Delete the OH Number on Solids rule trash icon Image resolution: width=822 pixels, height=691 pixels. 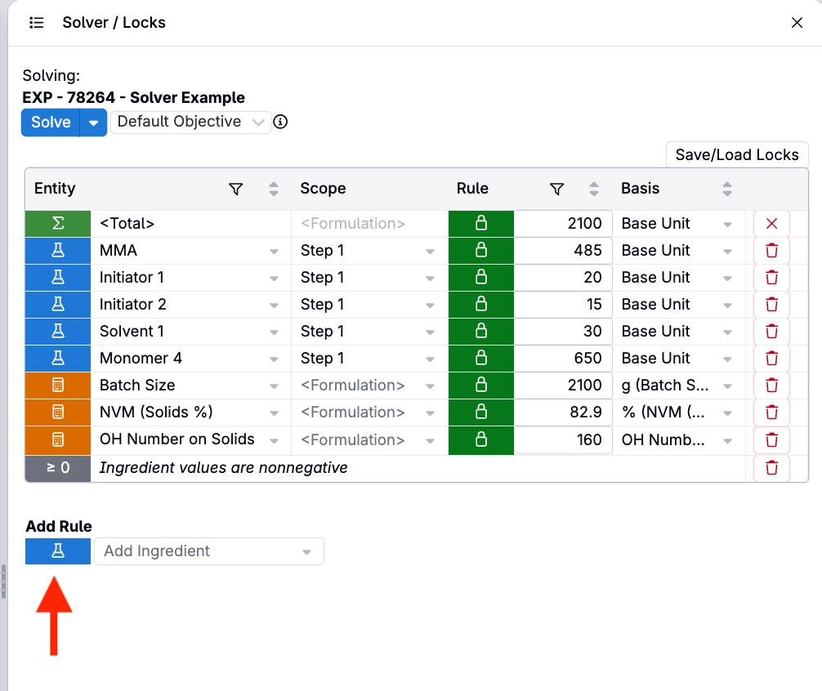click(771, 440)
